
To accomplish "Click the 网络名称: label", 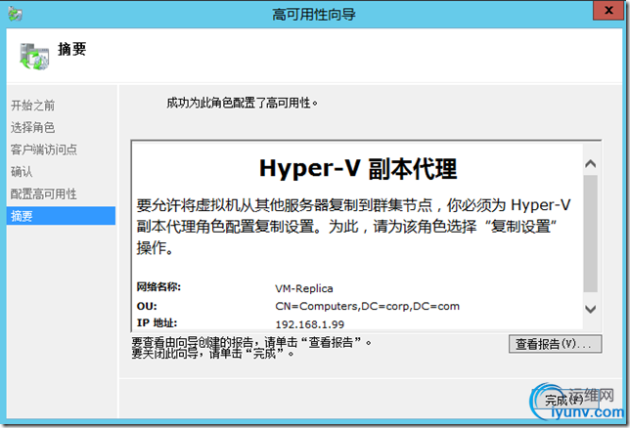I will [158, 287].
